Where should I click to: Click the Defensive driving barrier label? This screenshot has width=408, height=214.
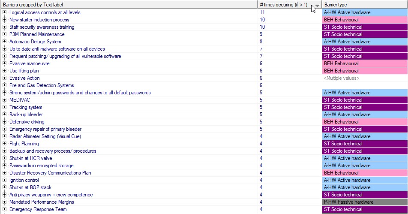27,122
